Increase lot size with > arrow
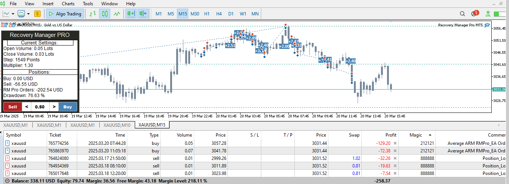This screenshot has height=184, width=509. tap(54, 107)
